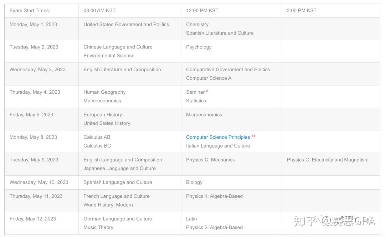
Task: Click the Calculus BC exam entry
Action: 97,146
